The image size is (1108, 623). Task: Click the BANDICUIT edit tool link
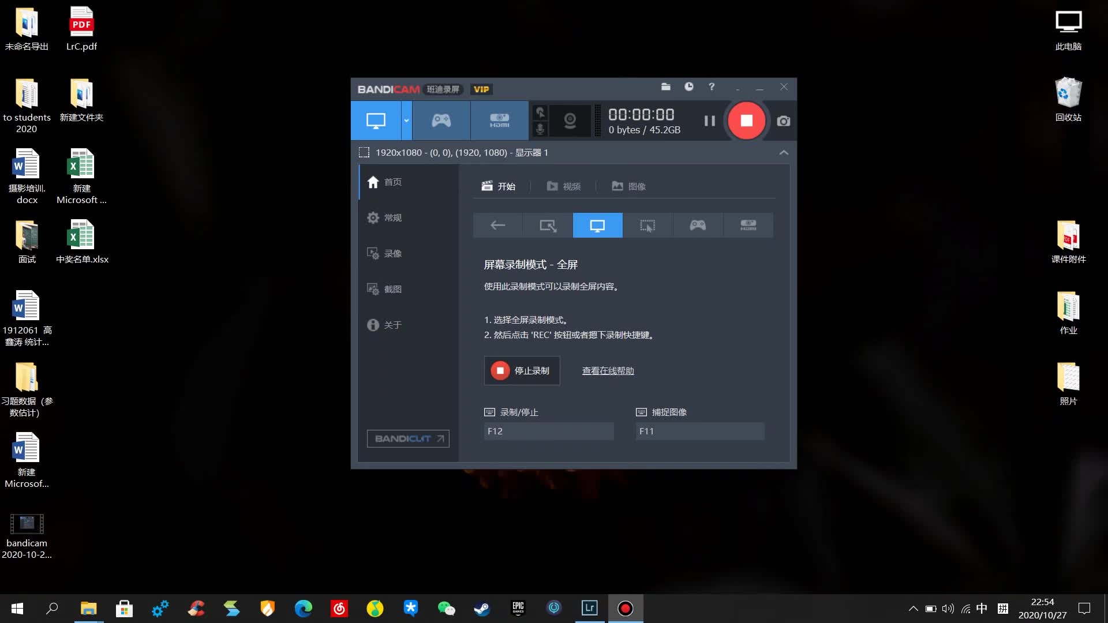pyautogui.click(x=408, y=438)
